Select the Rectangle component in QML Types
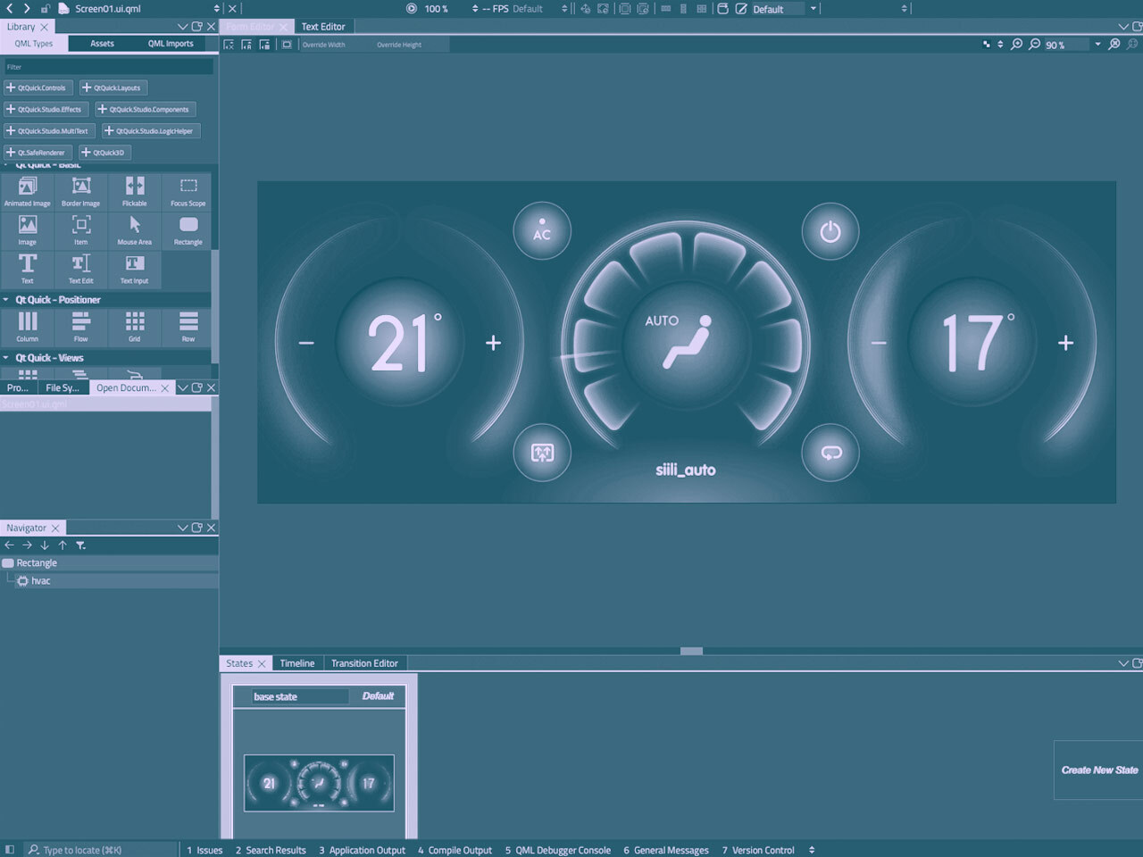1143x857 pixels. [188, 230]
